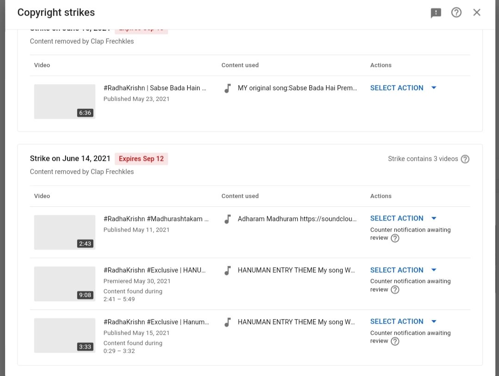The image size is (499, 376).
Task: Close the Copyright strikes dialog
Action: click(x=477, y=12)
